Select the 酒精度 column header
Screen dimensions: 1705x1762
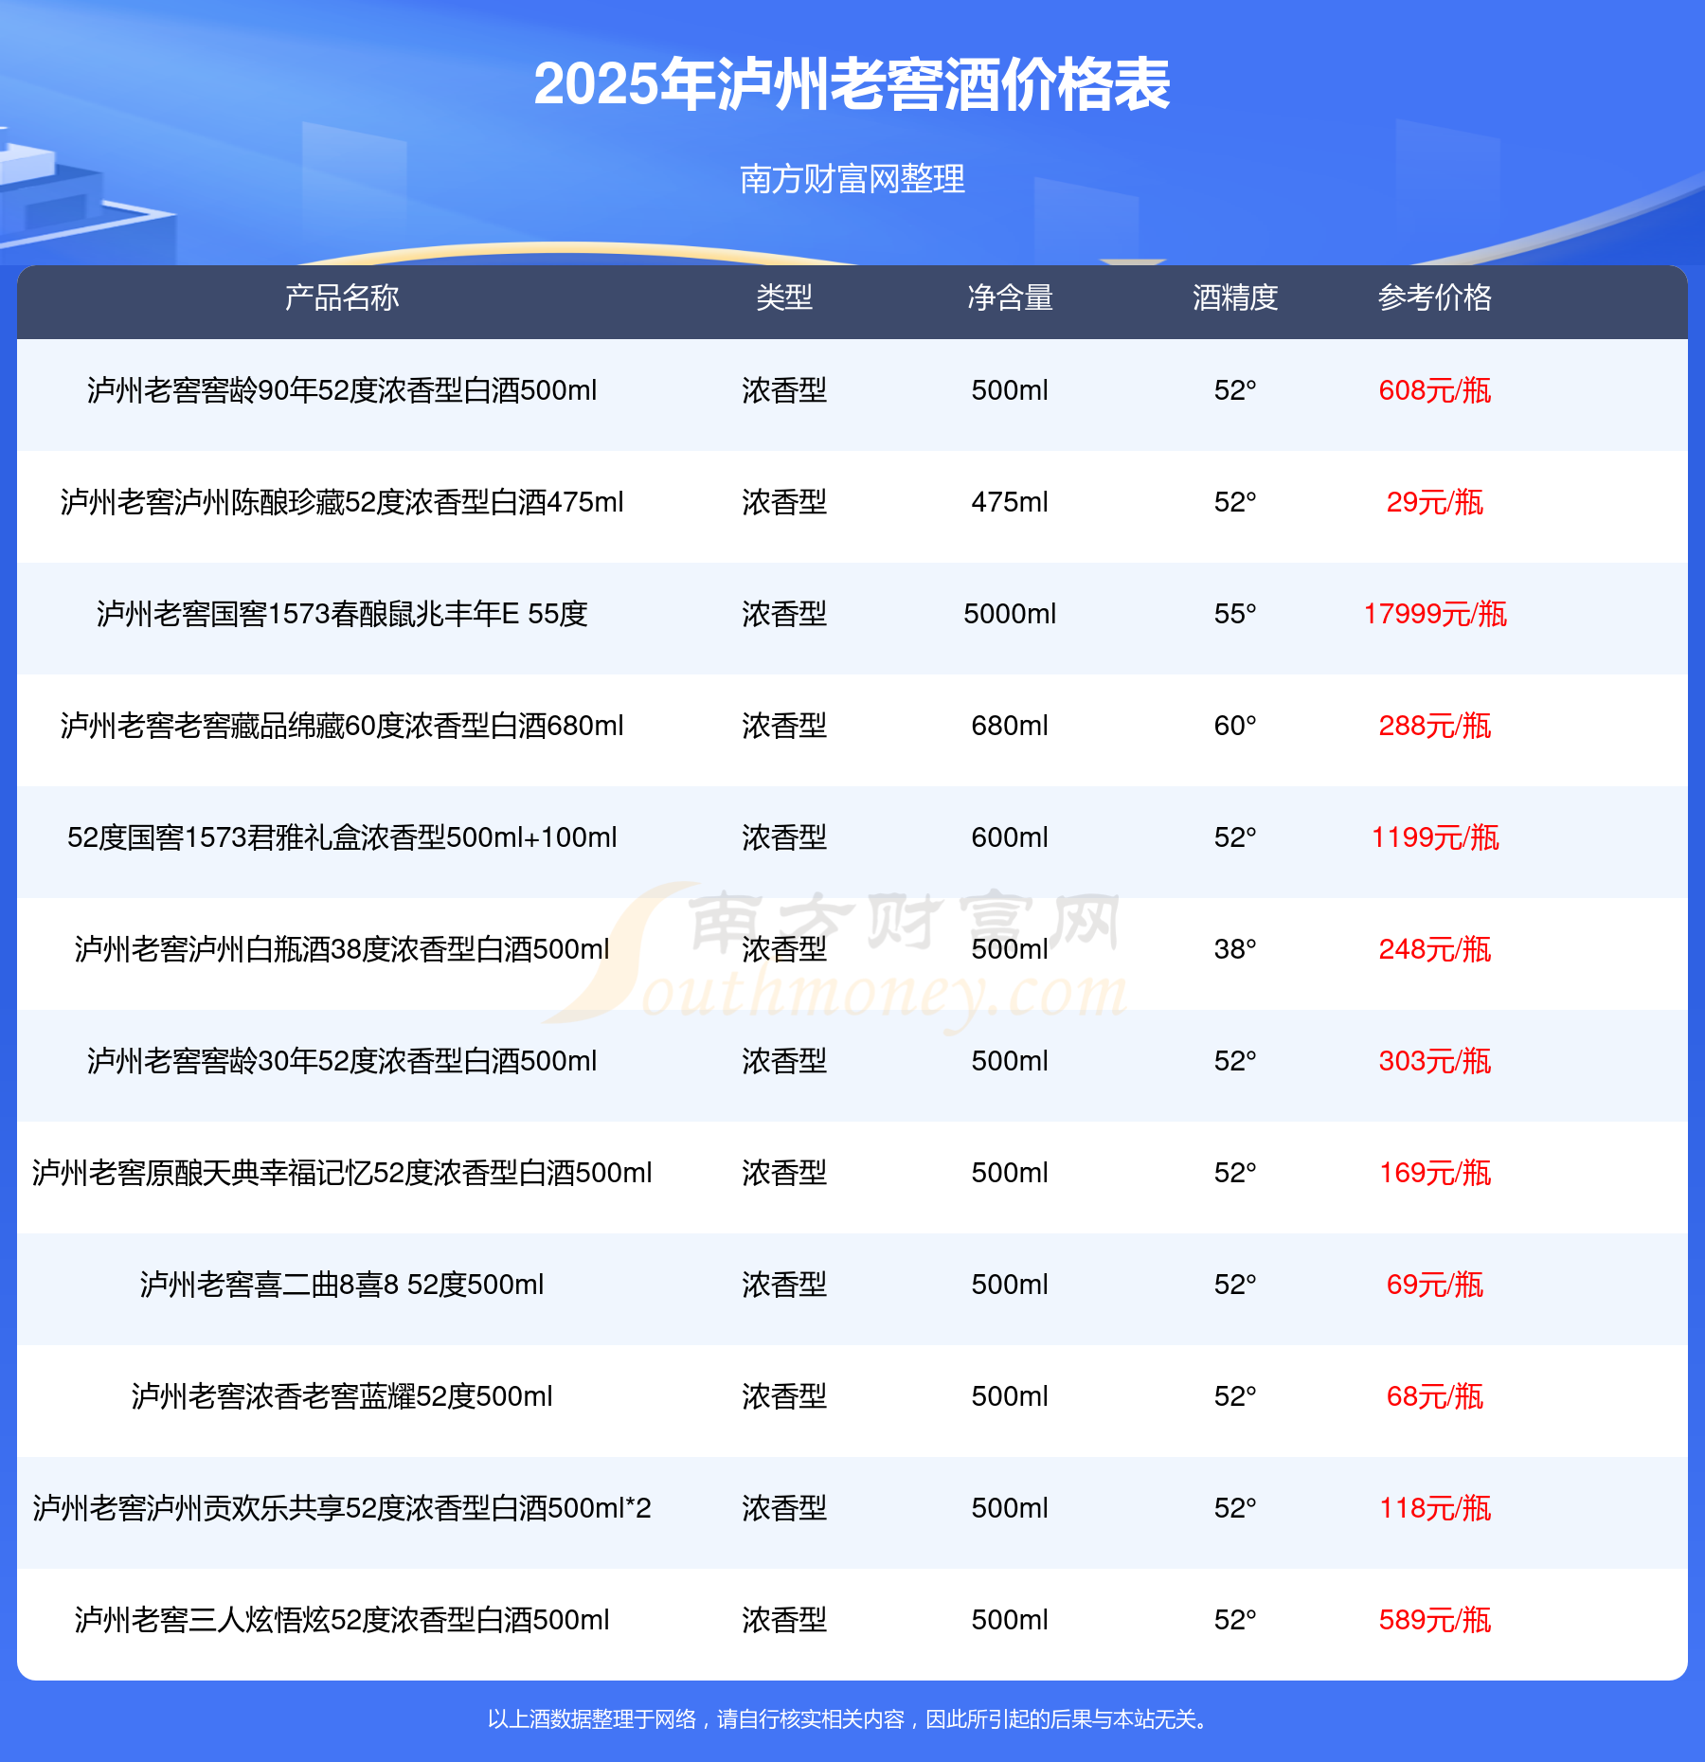click(x=1235, y=297)
